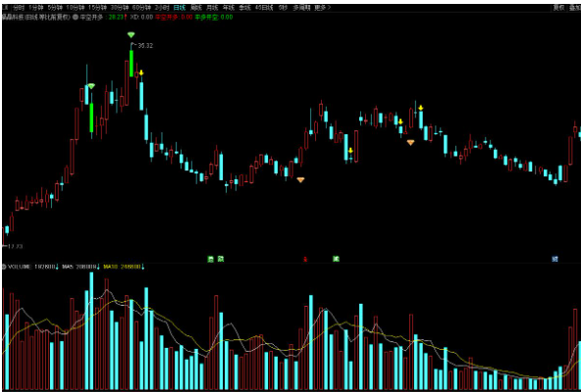Click the circle icon beside 牛空开多 indicator
The image size is (581, 392).
(x=76, y=17)
